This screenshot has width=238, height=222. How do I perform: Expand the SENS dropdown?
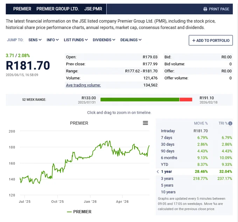pos(35,40)
